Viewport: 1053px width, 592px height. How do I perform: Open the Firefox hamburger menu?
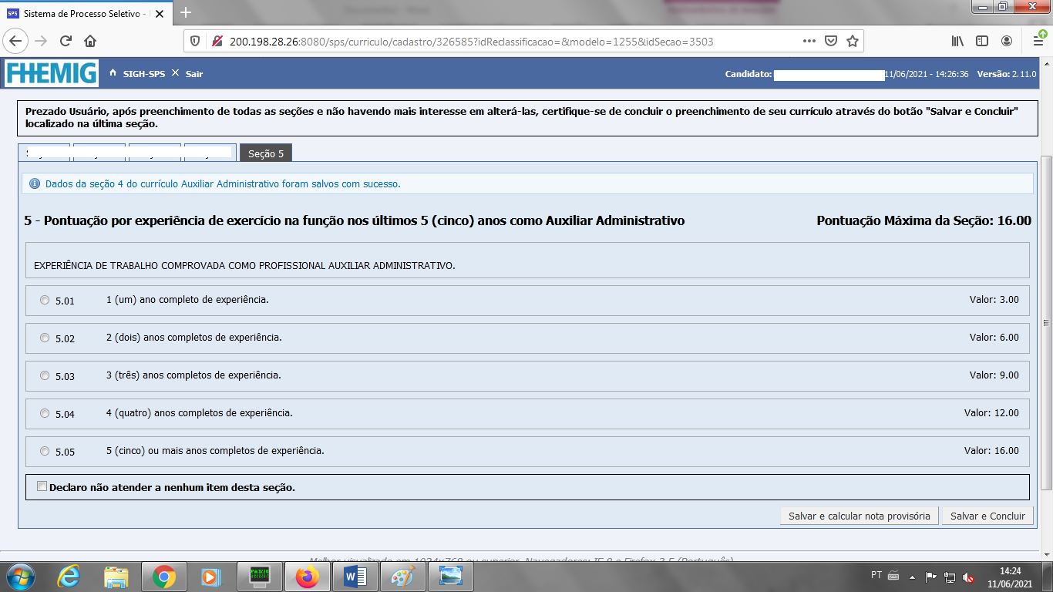click(1038, 41)
